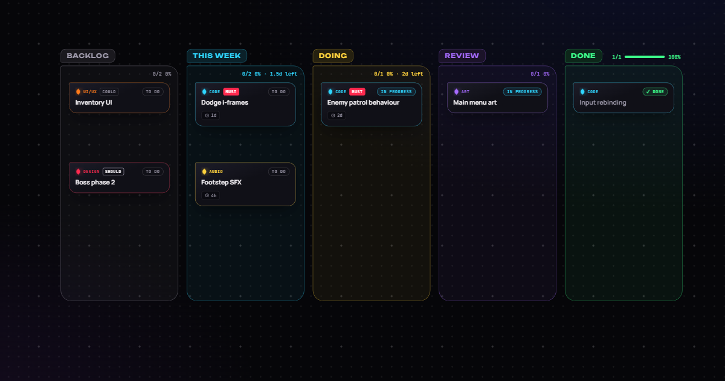Click the UI/UX category label on Inventory UI
Viewport: 725px width, 381px height.
(x=90, y=92)
